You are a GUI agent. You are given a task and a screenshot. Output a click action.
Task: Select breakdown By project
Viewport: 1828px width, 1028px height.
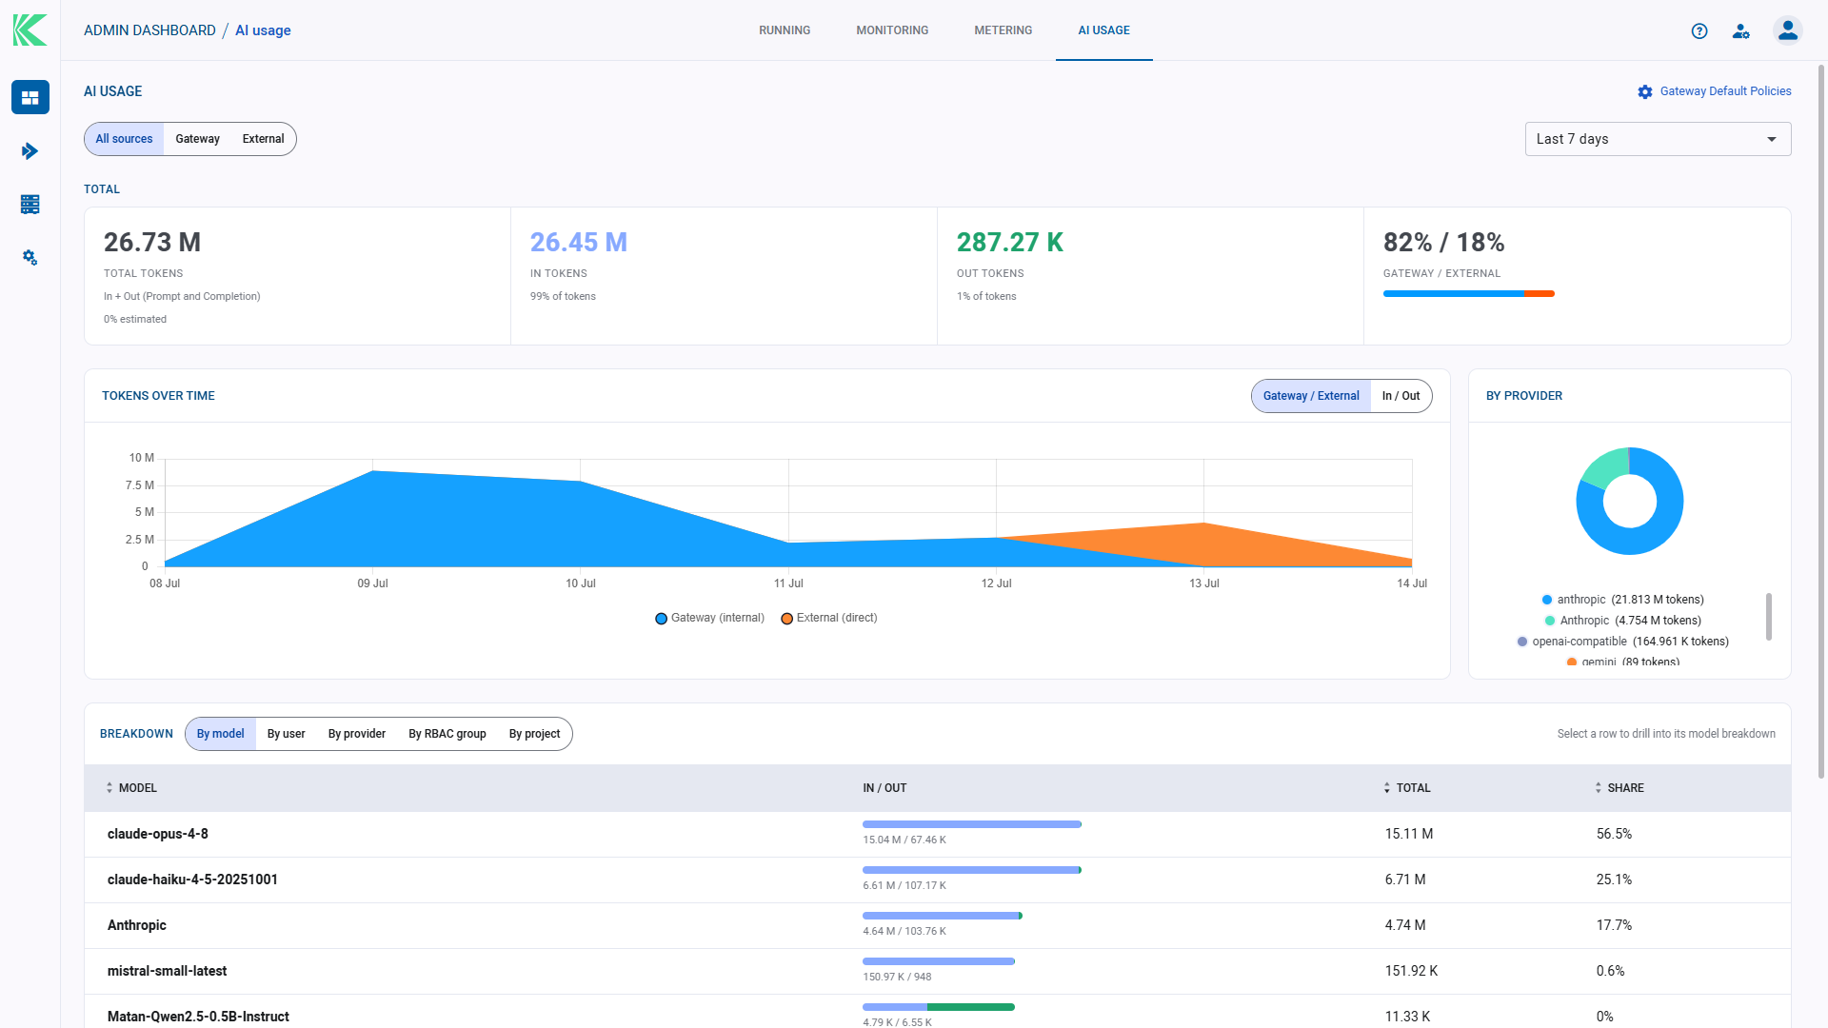pos(534,734)
